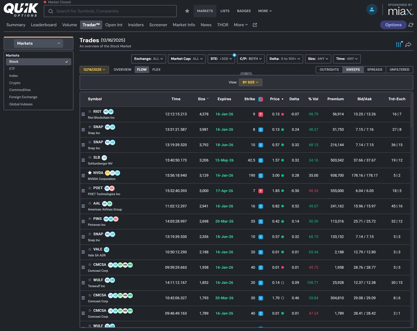Viewport: 417px width, 331px height.
Task: Click the Quik Options logo
Action: click(21, 10)
